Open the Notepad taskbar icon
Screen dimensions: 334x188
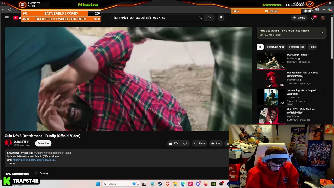point(152,184)
